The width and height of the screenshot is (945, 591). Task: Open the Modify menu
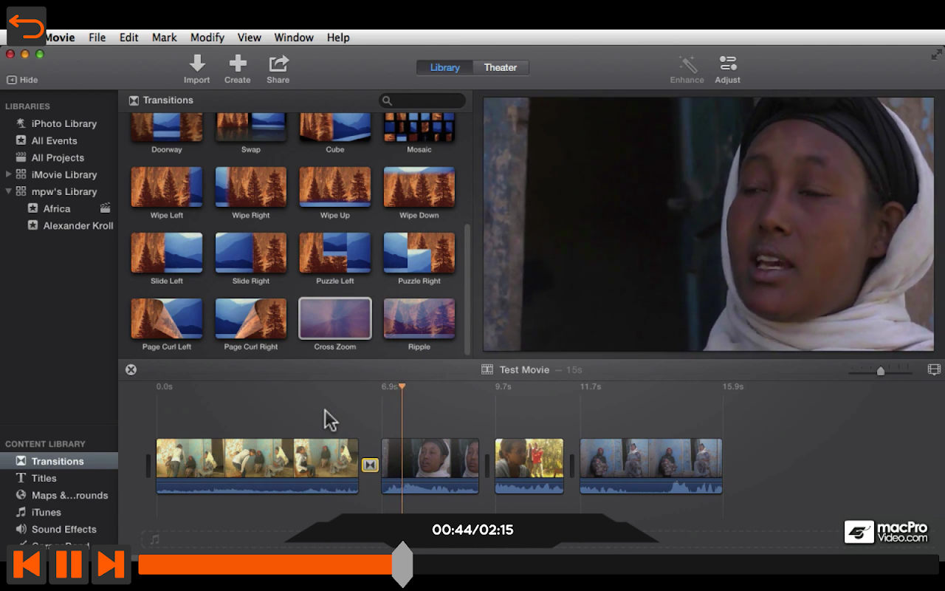pos(207,38)
